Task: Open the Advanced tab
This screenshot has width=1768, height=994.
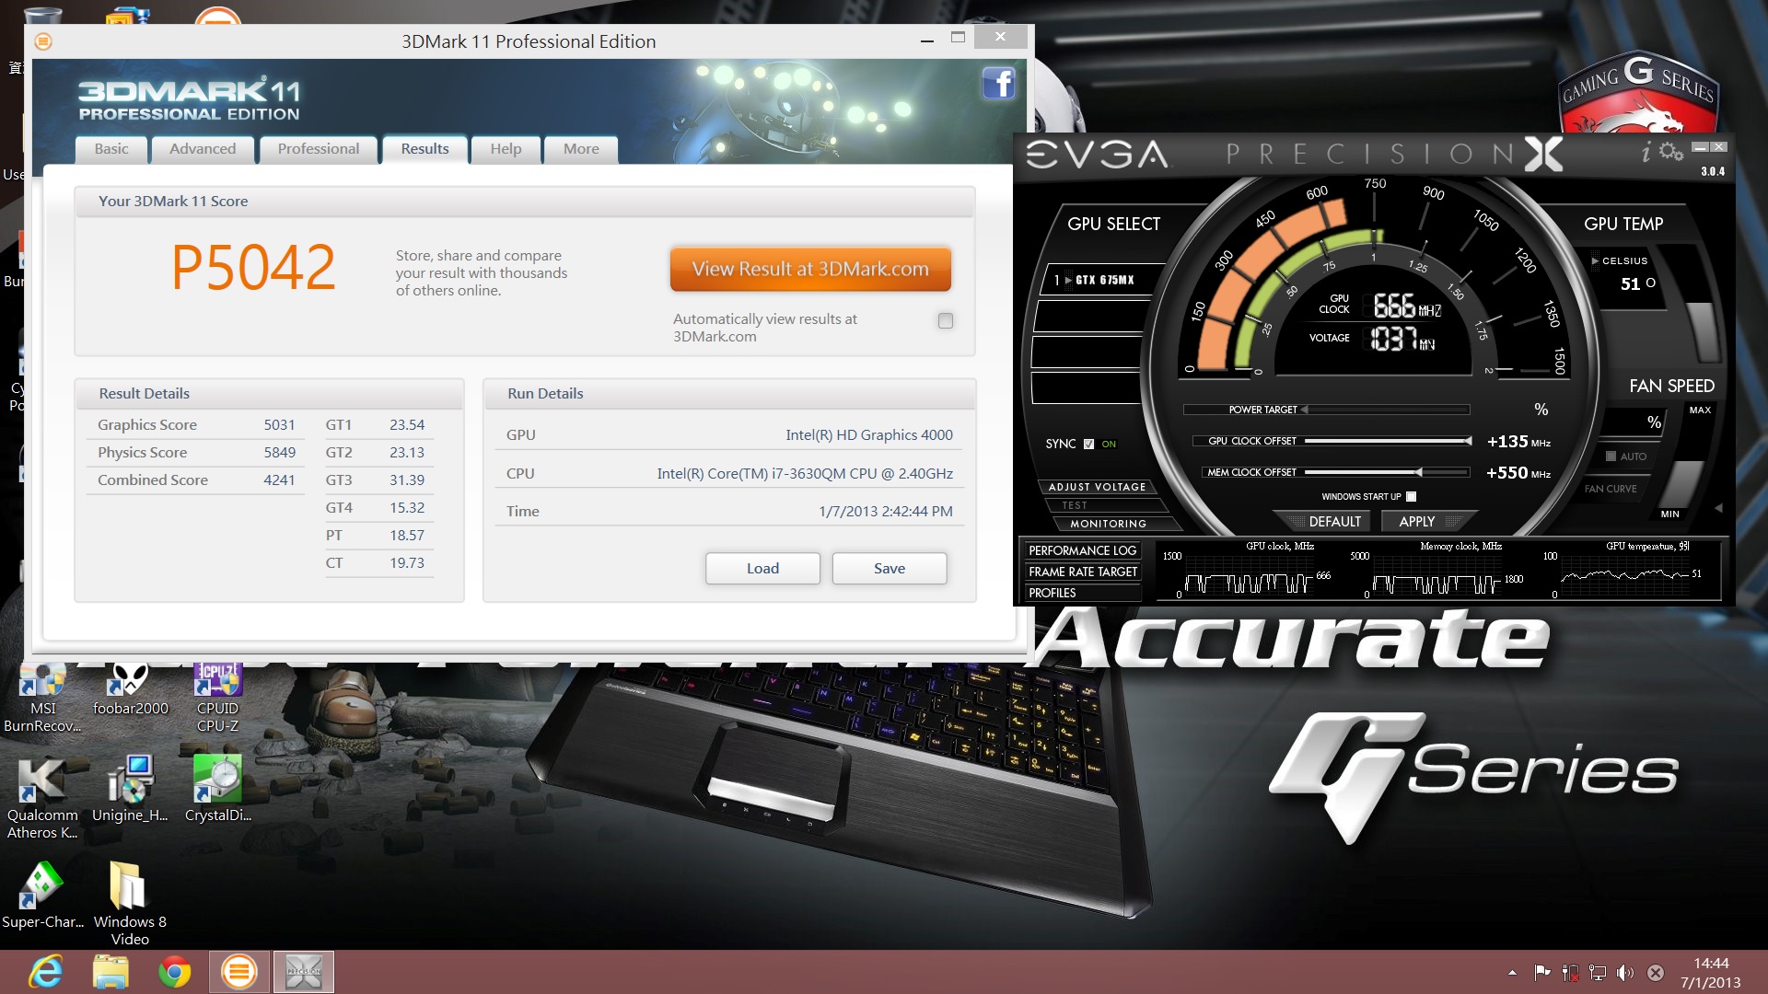Action: click(x=203, y=149)
